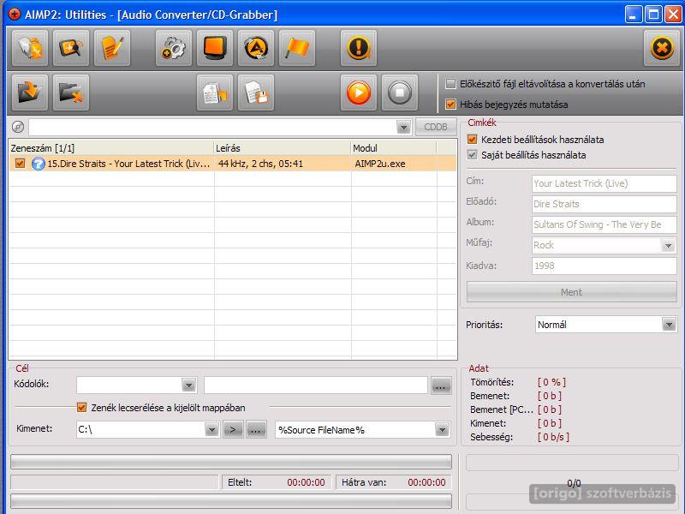Click the Eltelt time value 00:00:00

coord(306,482)
